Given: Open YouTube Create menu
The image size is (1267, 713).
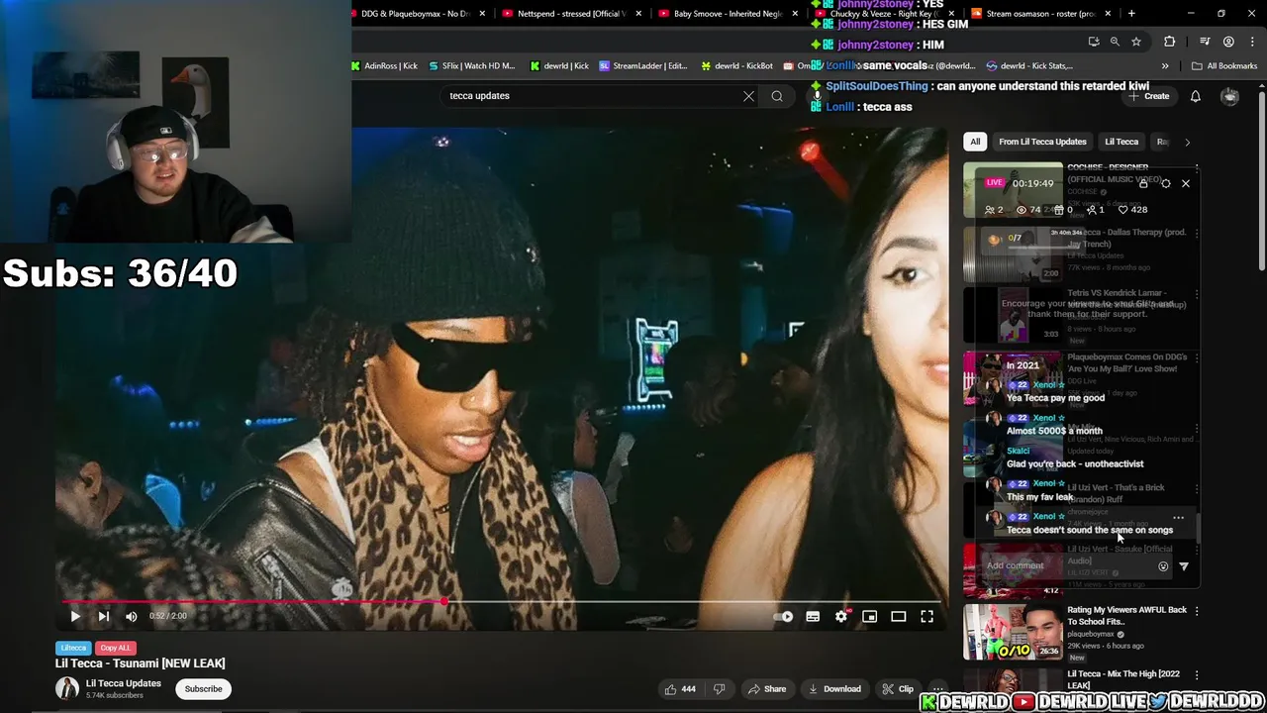Looking at the screenshot, I should pos(1149,96).
